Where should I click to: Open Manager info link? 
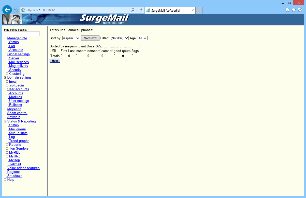(17, 38)
